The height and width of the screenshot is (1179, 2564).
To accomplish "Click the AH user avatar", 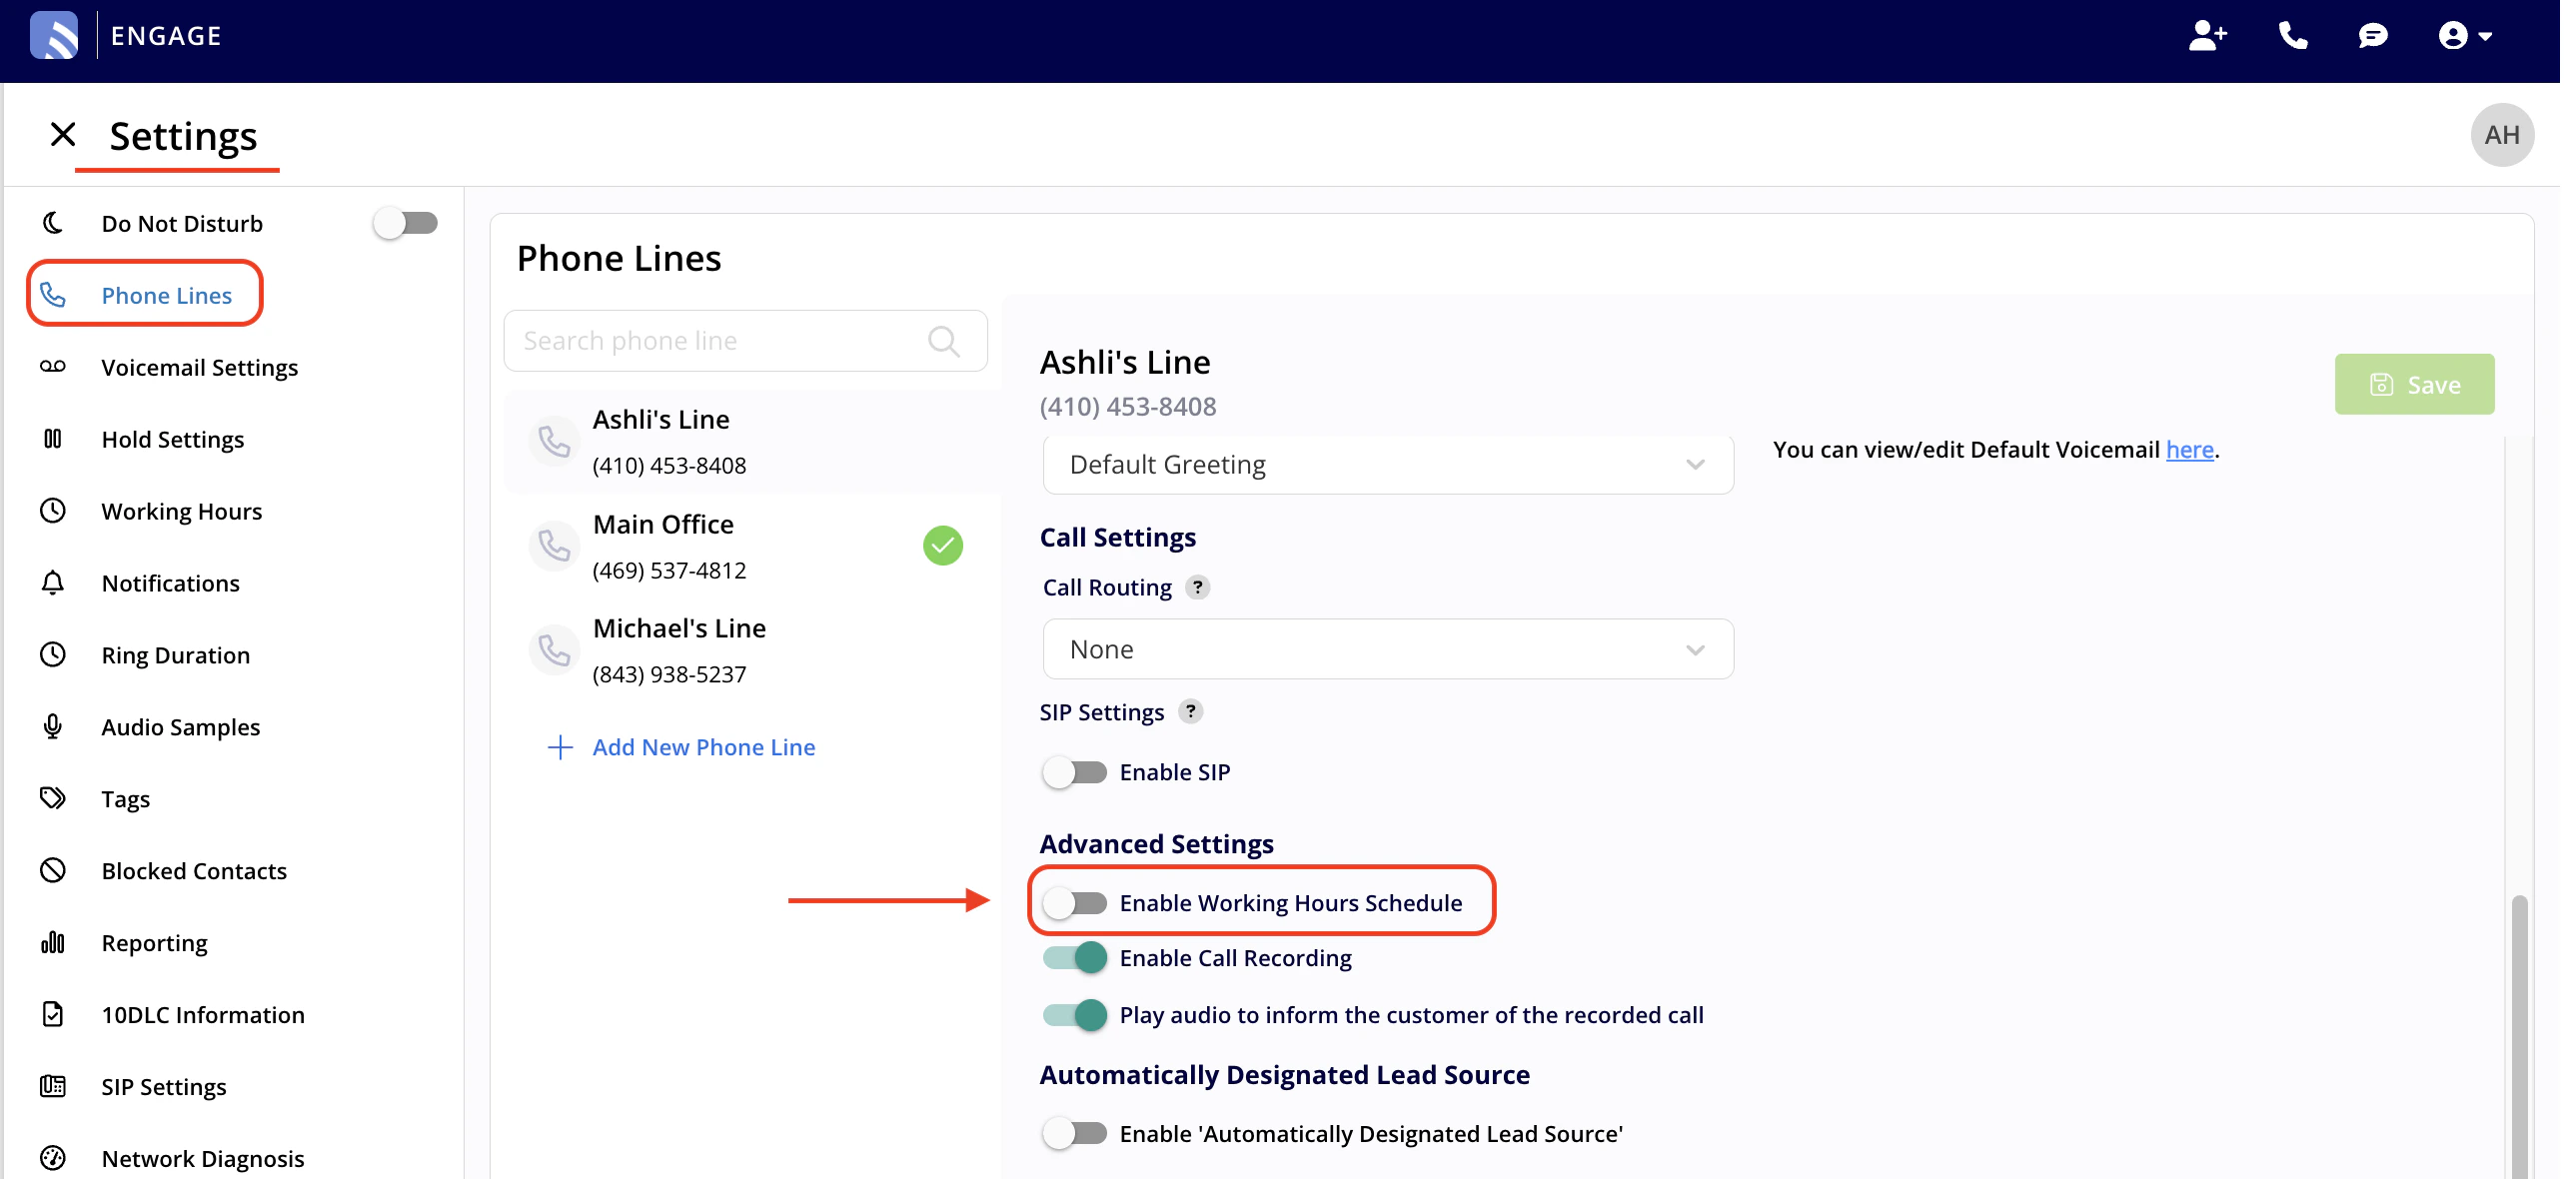I will [2502, 135].
